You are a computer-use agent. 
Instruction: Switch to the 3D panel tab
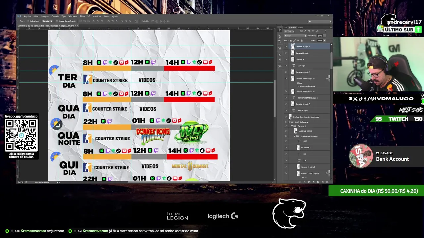pyautogui.click(x=286, y=28)
